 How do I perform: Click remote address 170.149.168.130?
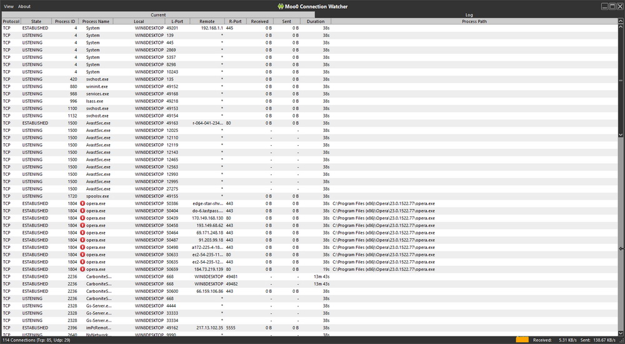[x=207, y=218]
